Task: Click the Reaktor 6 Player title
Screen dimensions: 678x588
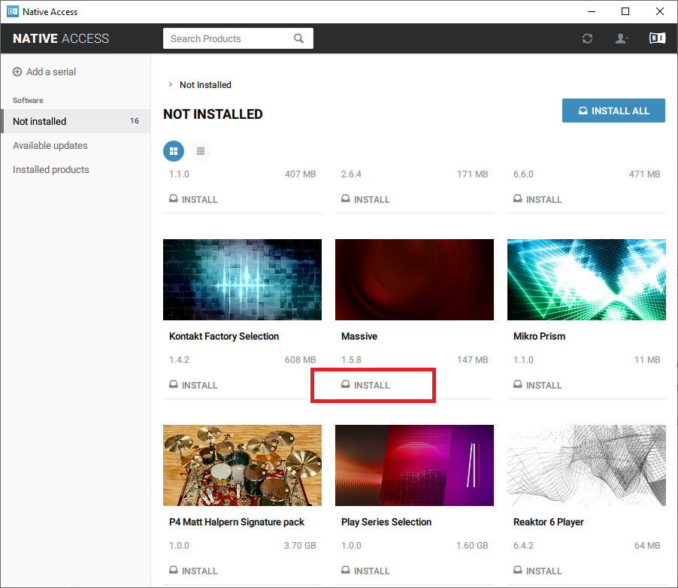Action: [x=548, y=522]
